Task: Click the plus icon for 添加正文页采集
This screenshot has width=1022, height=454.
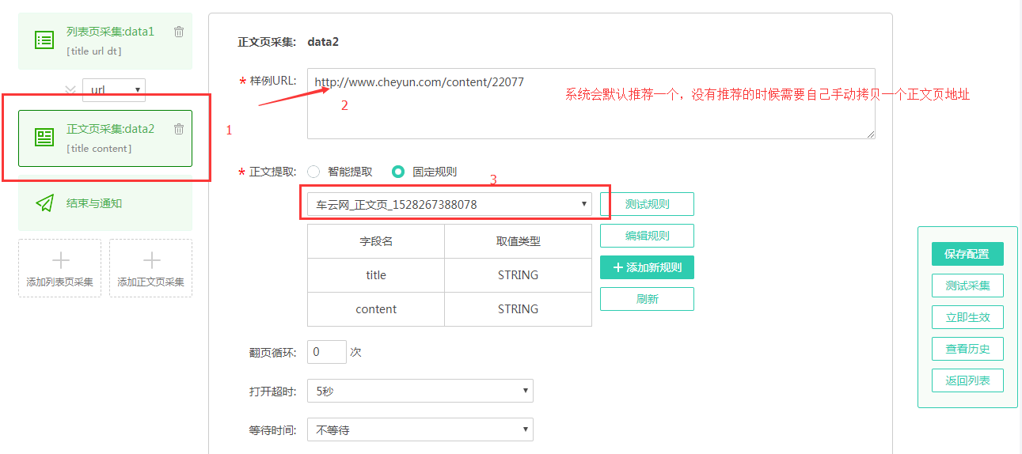Action: (151, 261)
